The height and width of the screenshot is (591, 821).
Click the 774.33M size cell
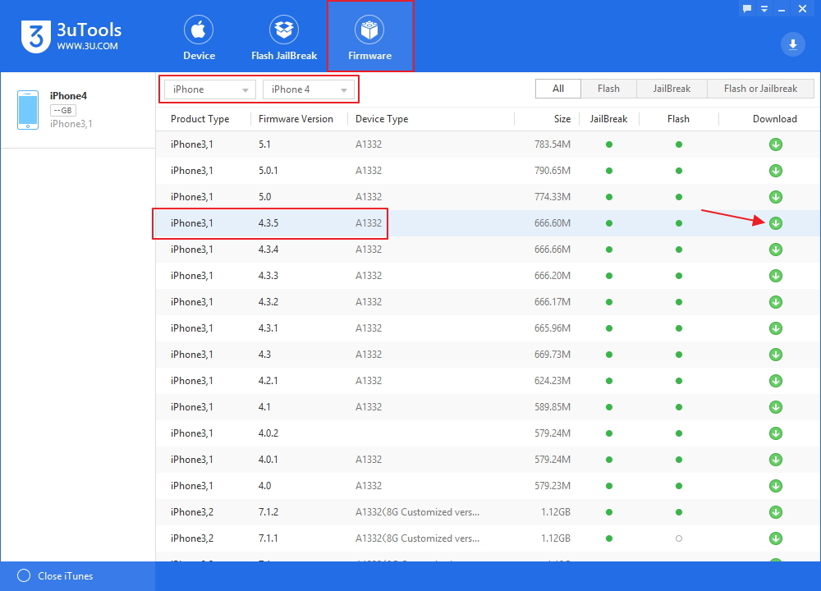[553, 197]
